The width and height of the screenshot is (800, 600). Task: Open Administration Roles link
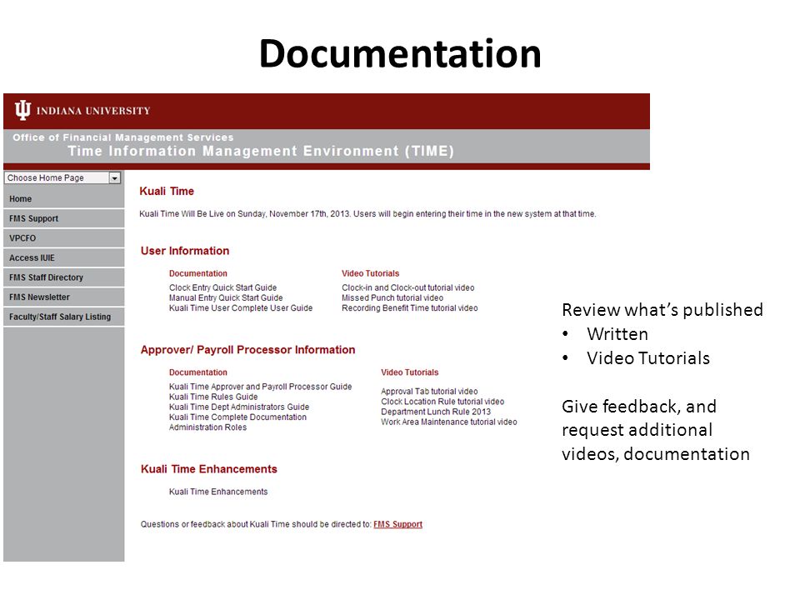[207, 427]
